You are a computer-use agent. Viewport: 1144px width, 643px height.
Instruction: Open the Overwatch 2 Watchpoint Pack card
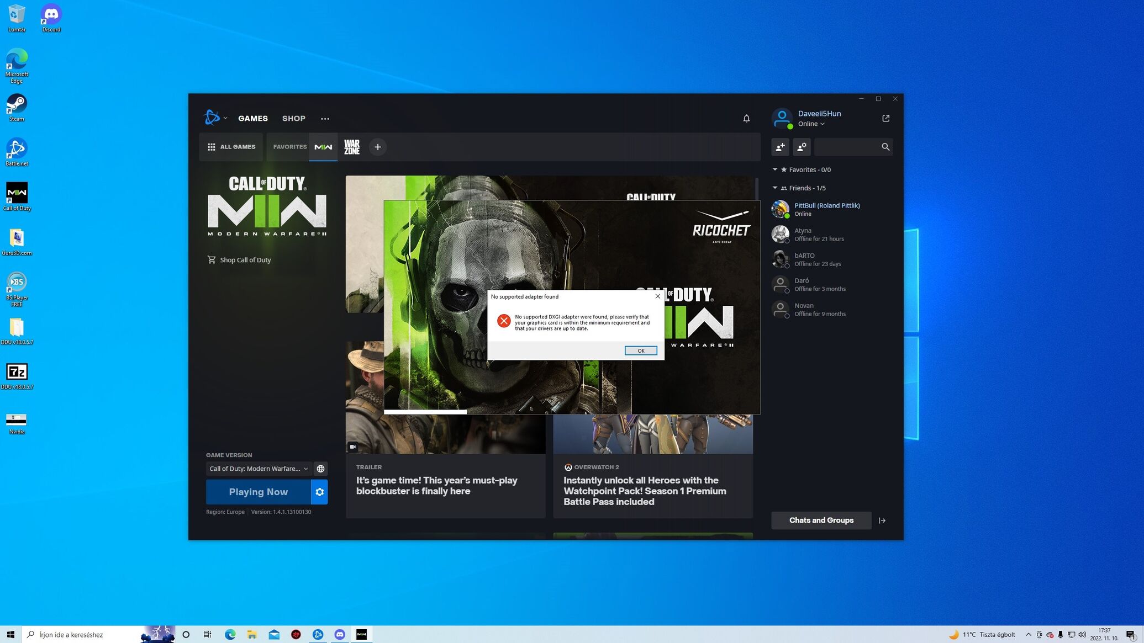(653, 466)
